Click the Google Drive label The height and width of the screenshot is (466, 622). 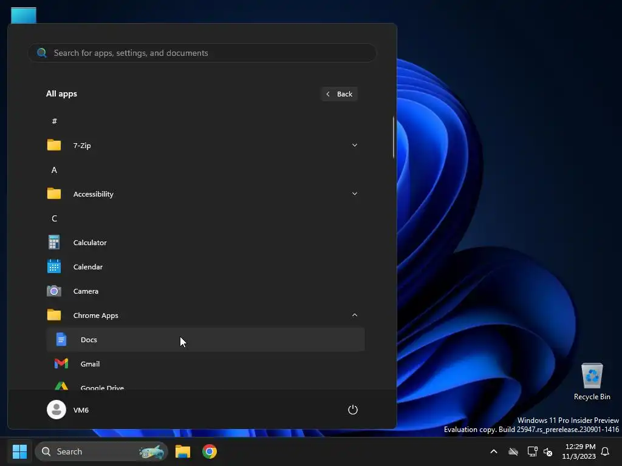click(102, 388)
